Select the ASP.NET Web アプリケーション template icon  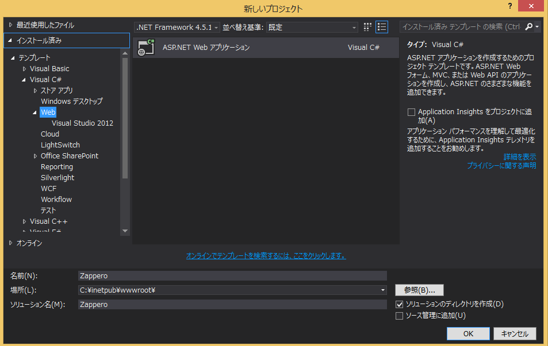[145, 48]
